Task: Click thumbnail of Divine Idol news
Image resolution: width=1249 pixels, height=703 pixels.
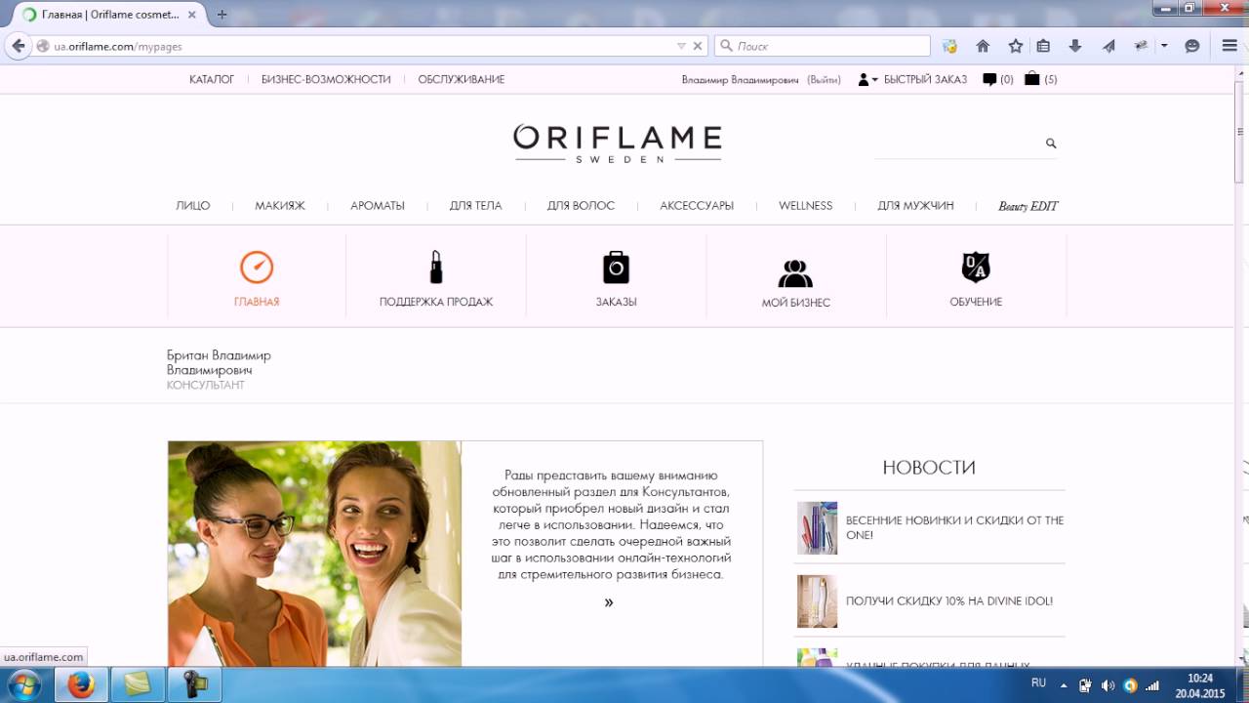Action: click(x=817, y=601)
